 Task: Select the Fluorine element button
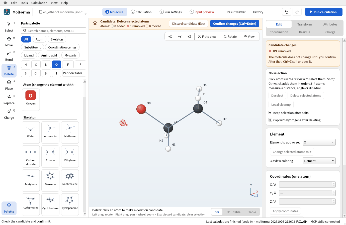pos(68,64)
